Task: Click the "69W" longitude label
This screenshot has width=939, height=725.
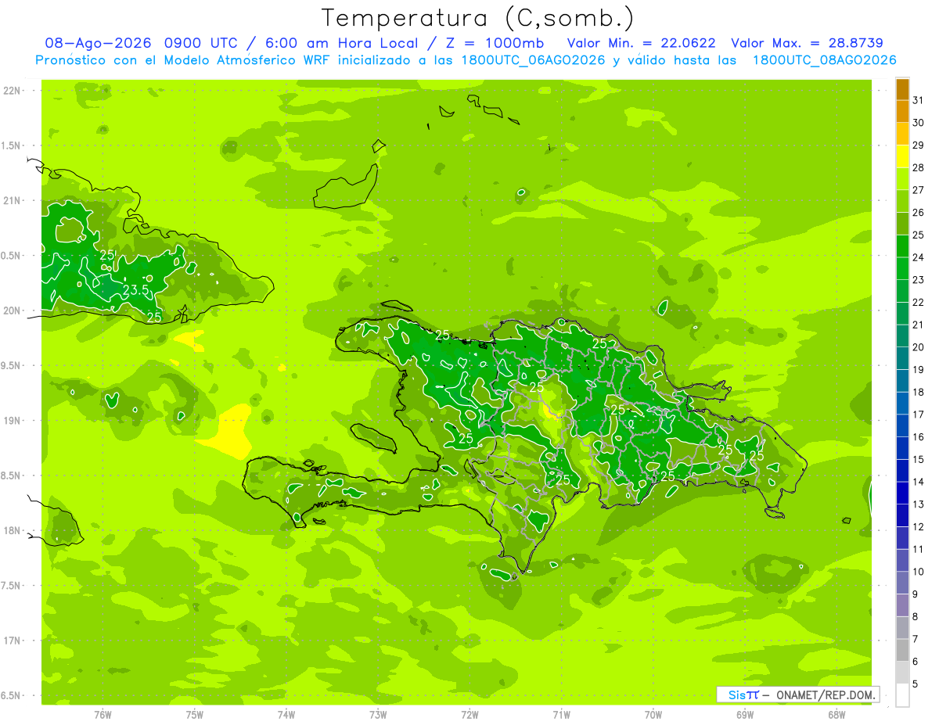Action: [745, 713]
